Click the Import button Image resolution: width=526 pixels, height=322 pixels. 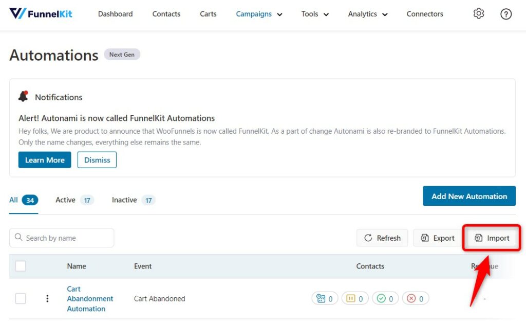click(492, 238)
